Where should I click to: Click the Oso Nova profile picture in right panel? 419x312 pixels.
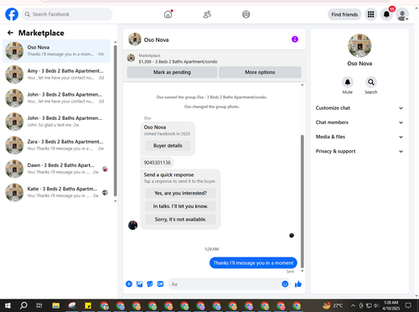360,45
